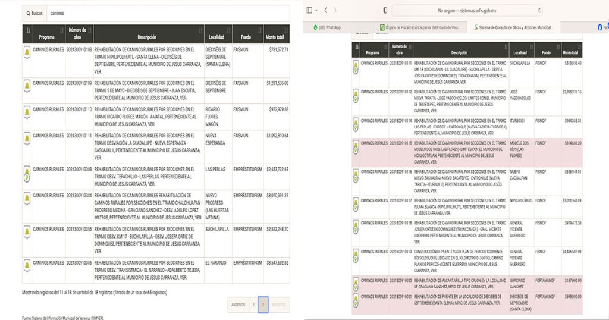The image size is (609, 320).
Task: Go forward in Safari history
Action: pyautogui.click(x=335, y=11)
